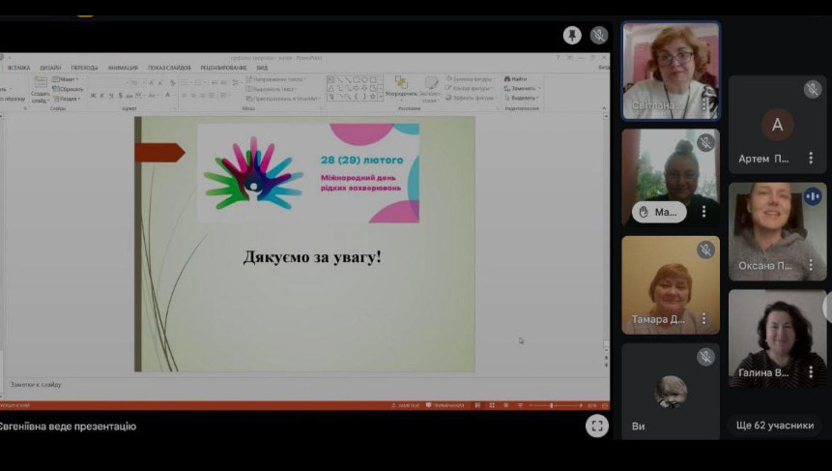Expand the Направление текста dropdown
This screenshot has height=471, width=832.
[276, 79]
